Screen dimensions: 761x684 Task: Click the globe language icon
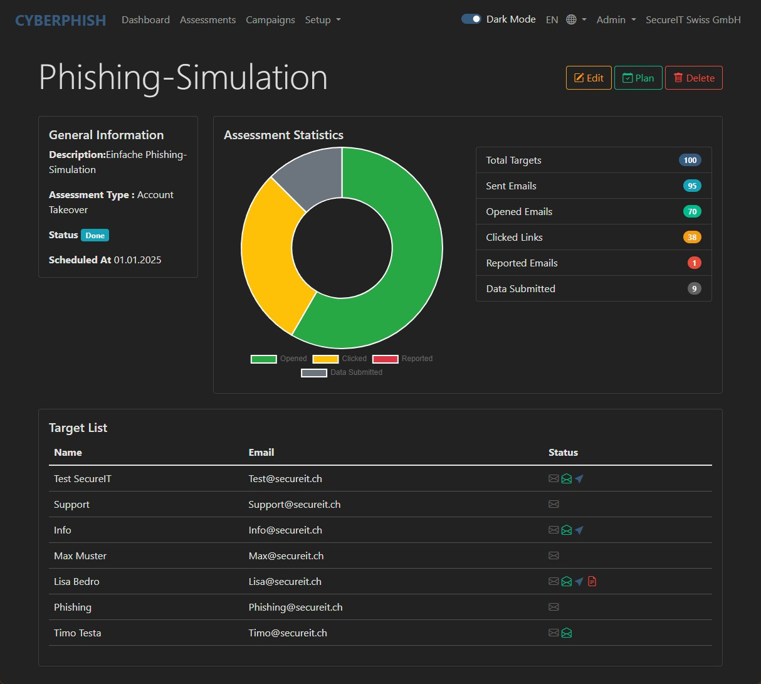(571, 19)
